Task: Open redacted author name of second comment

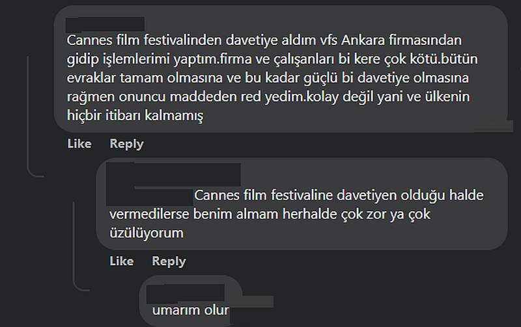Action: [173, 174]
